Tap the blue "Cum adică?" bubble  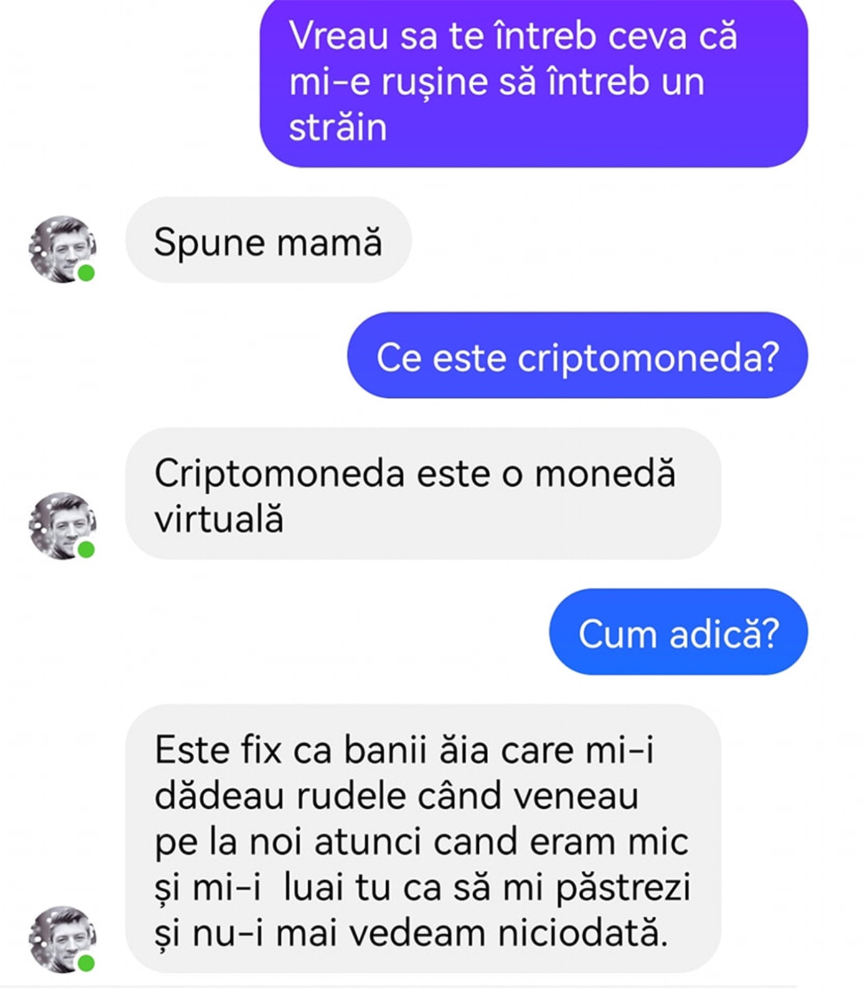tap(678, 632)
